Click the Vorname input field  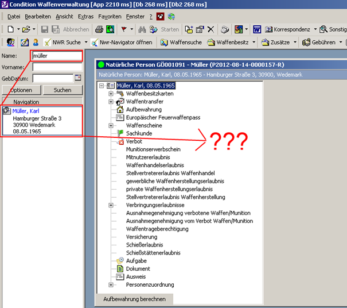pyautogui.click(x=57, y=67)
